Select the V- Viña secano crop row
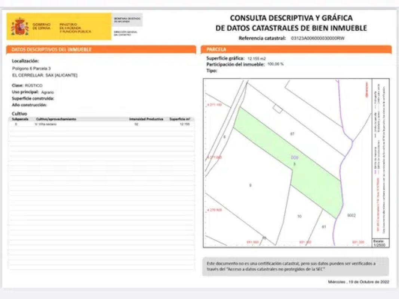This screenshot has width=399, height=299. point(46,124)
